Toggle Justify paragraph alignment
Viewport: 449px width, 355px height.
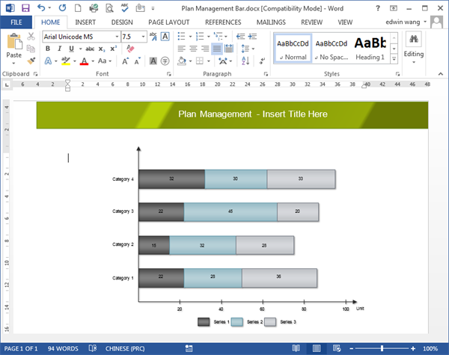coord(217,49)
